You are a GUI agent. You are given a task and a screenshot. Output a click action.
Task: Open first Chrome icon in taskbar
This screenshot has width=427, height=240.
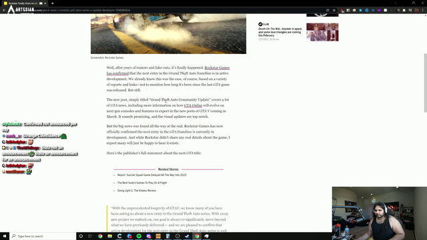(100, 236)
